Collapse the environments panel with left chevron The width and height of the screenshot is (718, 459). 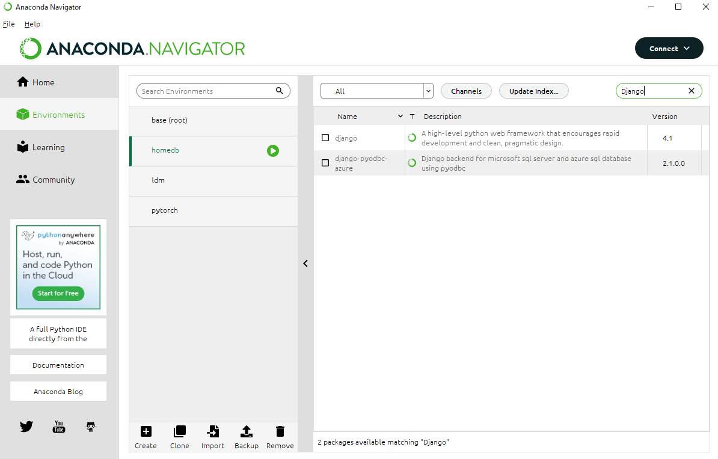(x=305, y=264)
